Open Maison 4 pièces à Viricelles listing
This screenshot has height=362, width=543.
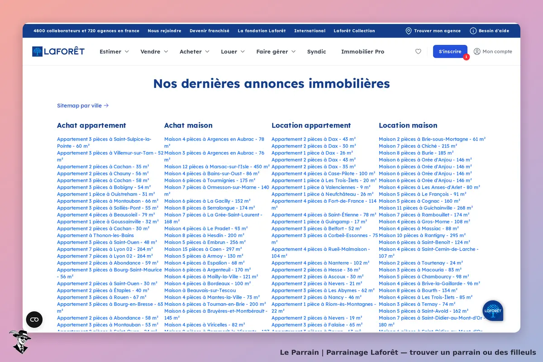coord(205,325)
